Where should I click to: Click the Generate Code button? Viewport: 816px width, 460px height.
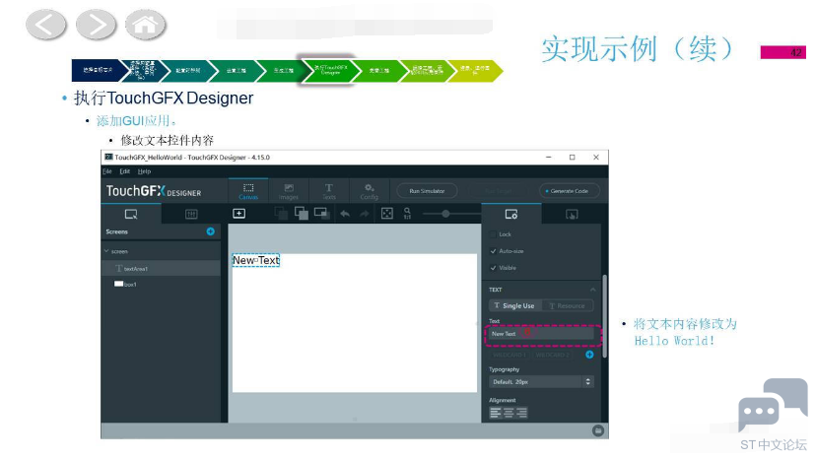click(570, 191)
